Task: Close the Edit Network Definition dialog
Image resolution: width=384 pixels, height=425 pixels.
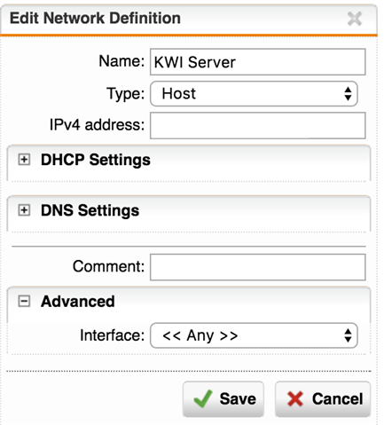Action: pyautogui.click(x=354, y=19)
